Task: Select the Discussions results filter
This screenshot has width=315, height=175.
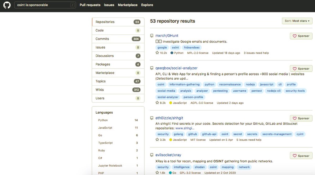Action: tap(118, 56)
